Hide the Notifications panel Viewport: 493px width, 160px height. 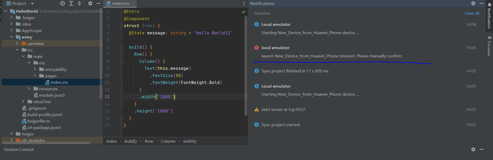coord(482,3)
